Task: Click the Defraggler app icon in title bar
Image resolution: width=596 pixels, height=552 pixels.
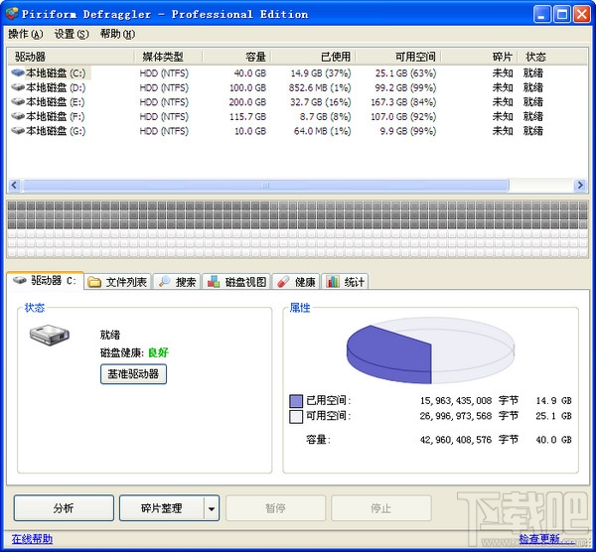Action: pyautogui.click(x=11, y=14)
